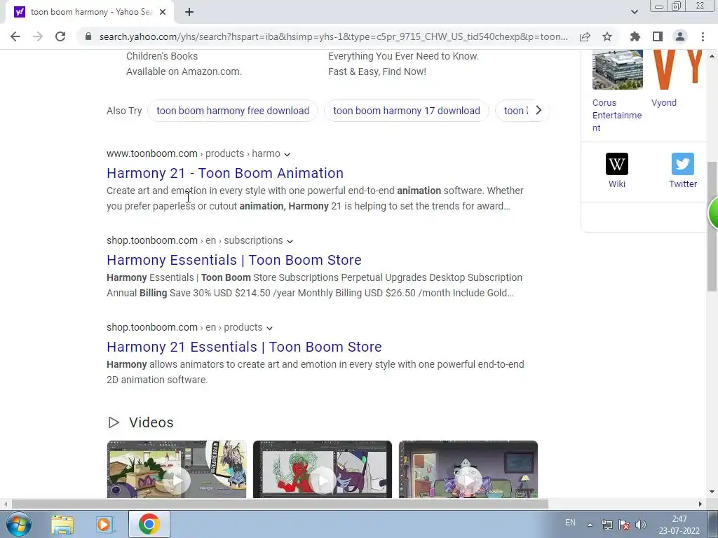Click the Chrome taskbar icon

pos(149,524)
